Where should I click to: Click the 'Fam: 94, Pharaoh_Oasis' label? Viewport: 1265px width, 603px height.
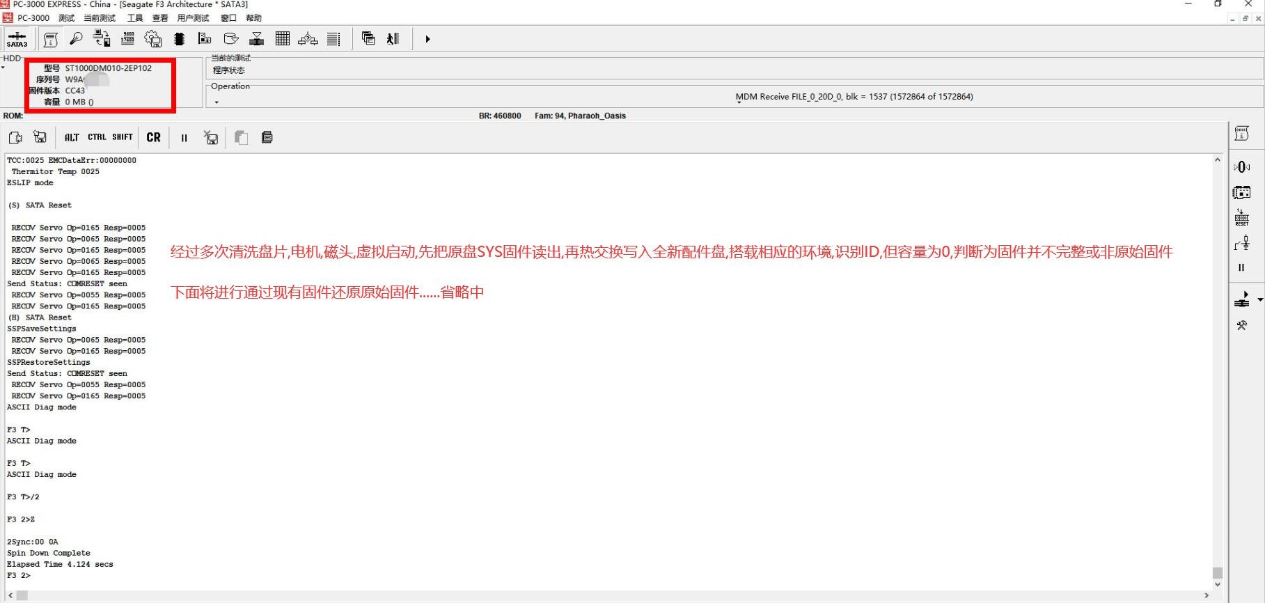[x=580, y=116]
